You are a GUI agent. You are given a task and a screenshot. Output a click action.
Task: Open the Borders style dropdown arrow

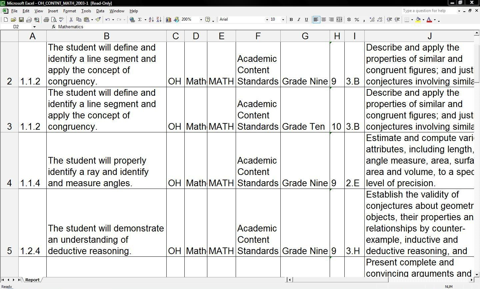click(x=412, y=20)
